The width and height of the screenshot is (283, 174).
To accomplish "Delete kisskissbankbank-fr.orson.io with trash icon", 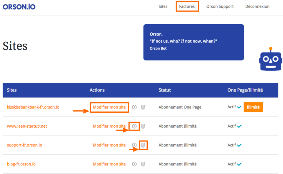I will click(143, 107).
